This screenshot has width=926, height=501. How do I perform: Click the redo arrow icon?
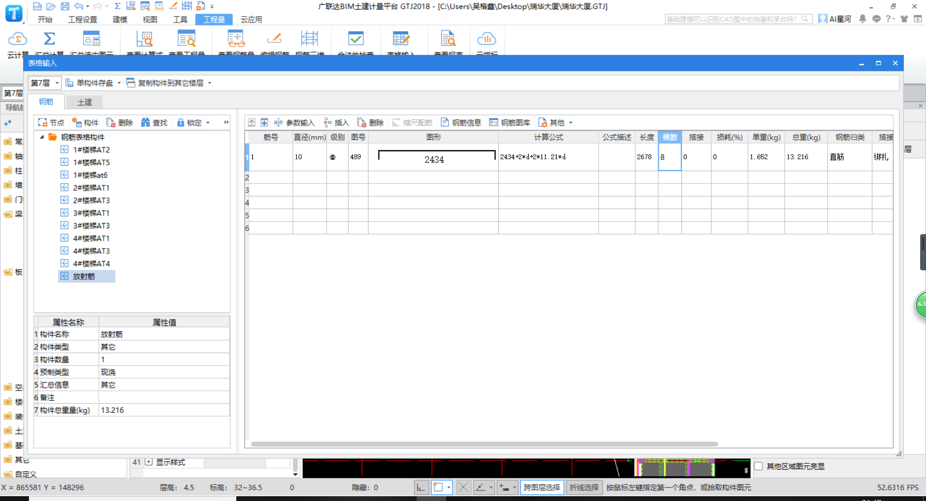[97, 6]
